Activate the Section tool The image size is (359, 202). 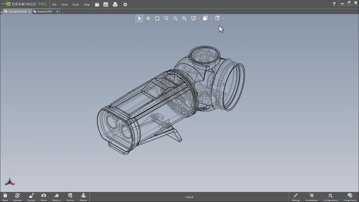click(70, 197)
